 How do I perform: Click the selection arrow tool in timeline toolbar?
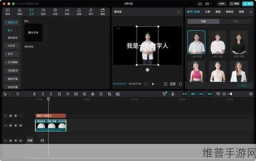click(5, 94)
